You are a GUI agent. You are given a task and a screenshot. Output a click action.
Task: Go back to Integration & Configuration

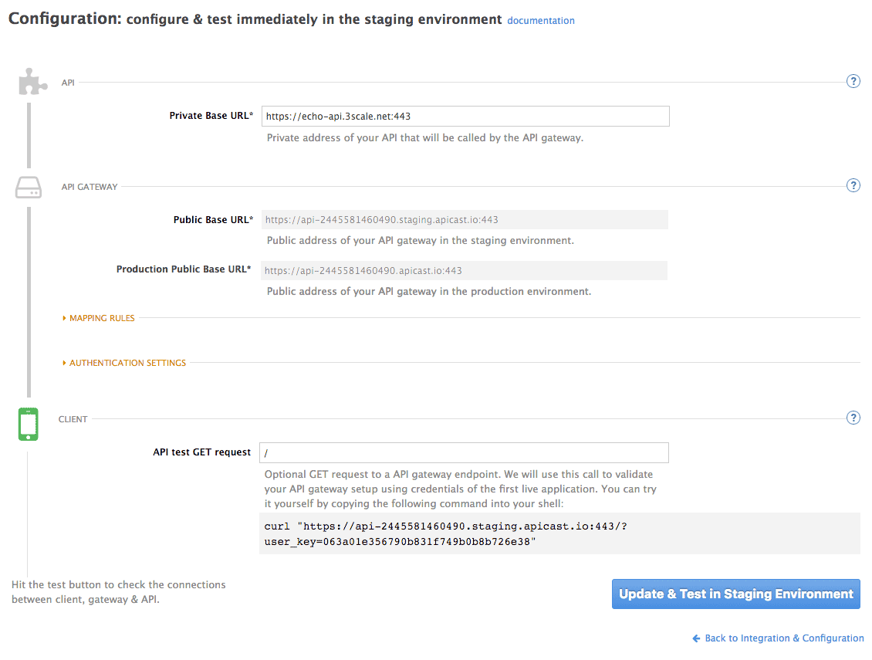coord(784,638)
